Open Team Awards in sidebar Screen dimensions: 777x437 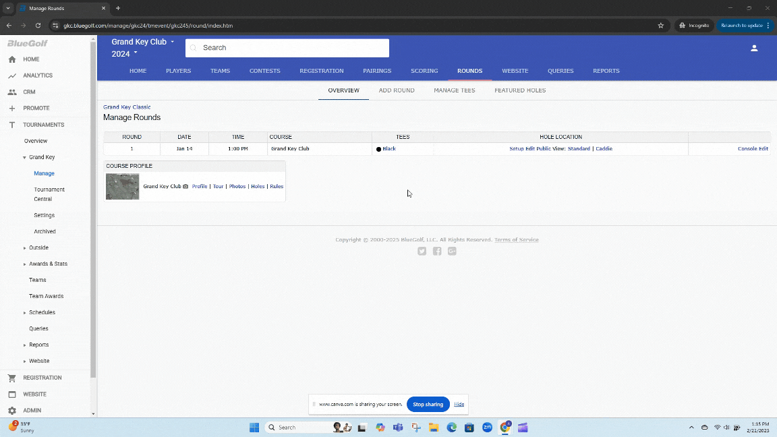click(x=46, y=296)
